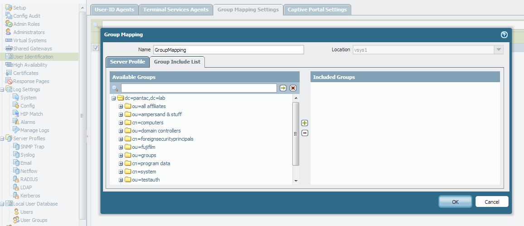Screen dimensions: 524x226
Task: Click the Admin Roles icon
Action: [9, 24]
